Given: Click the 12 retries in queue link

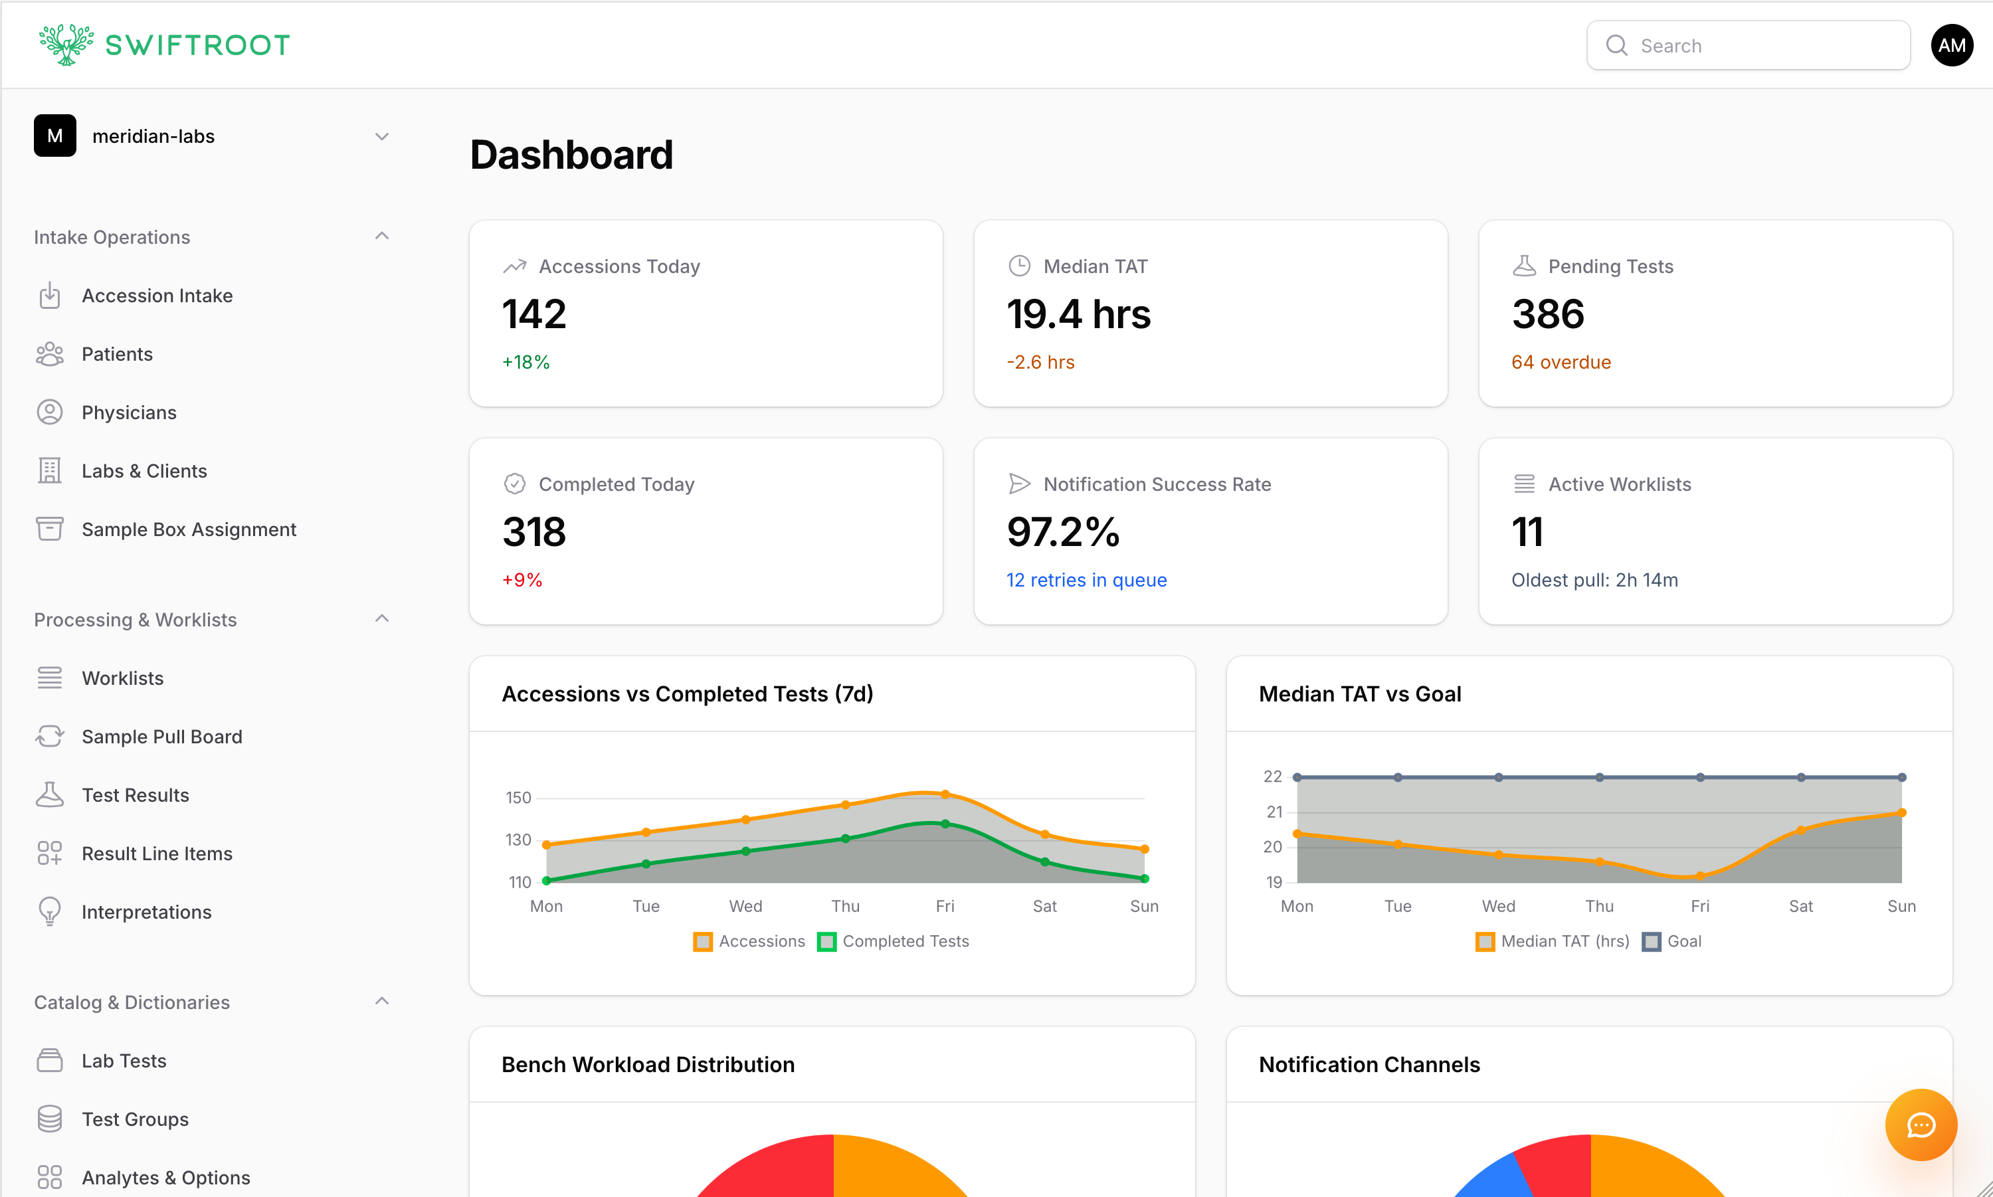Looking at the screenshot, I should 1086,580.
